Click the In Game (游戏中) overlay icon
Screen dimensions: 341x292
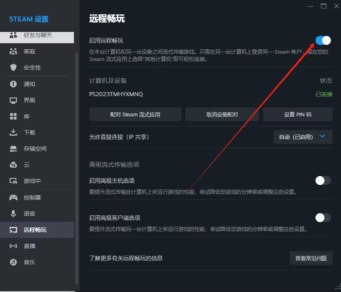[13, 181]
